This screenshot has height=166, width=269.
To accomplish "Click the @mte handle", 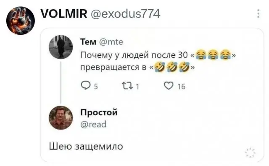I will 111,42.
